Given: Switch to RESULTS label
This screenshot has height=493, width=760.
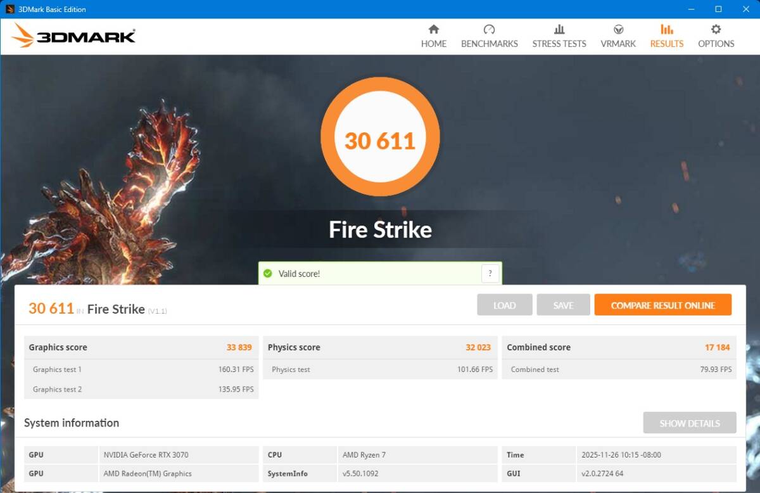Looking at the screenshot, I should 667,44.
